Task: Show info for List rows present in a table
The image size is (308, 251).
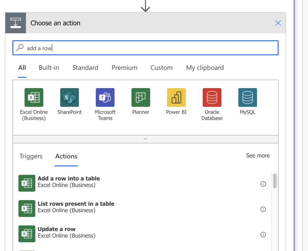Action: click(263, 209)
